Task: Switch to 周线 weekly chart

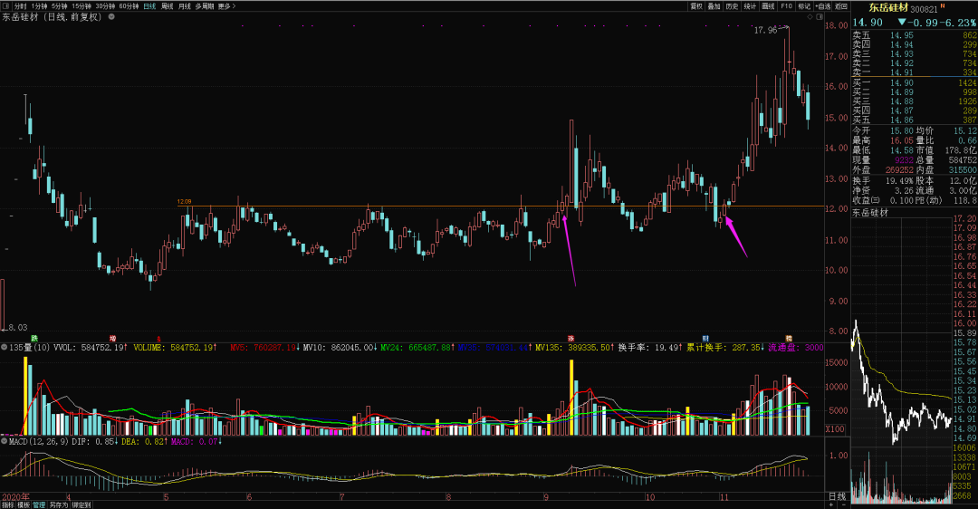Action: (x=168, y=5)
